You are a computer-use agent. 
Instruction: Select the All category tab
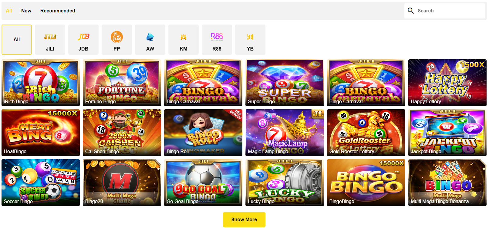pos(9,11)
